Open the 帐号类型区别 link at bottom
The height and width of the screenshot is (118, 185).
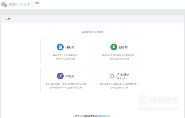pos(103,116)
